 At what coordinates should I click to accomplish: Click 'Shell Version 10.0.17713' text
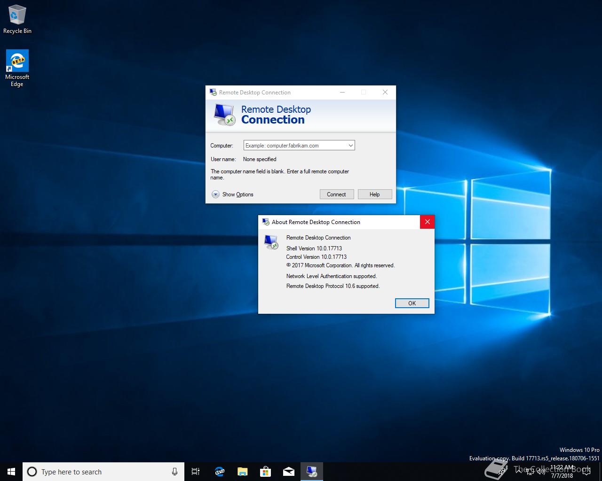pos(314,248)
